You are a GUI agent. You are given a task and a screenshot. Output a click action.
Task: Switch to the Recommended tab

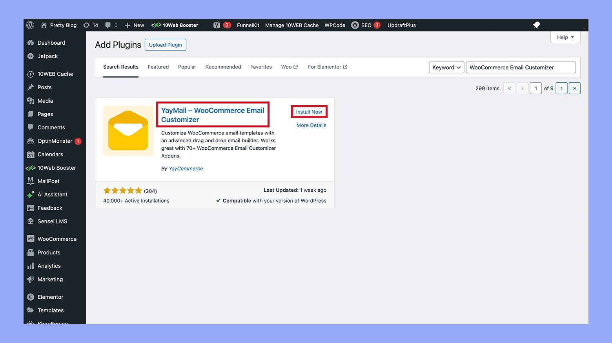pyautogui.click(x=223, y=67)
